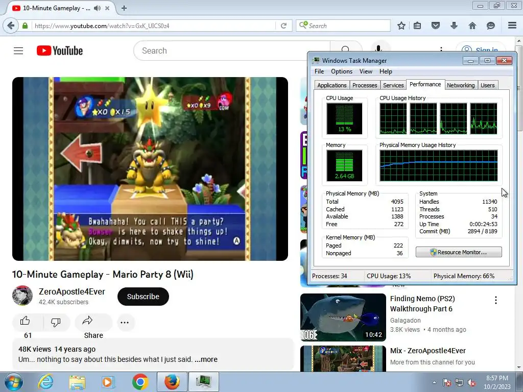523x392 pixels.
Task: Switch to Task Manager taskbar button
Action: pyautogui.click(x=203, y=382)
